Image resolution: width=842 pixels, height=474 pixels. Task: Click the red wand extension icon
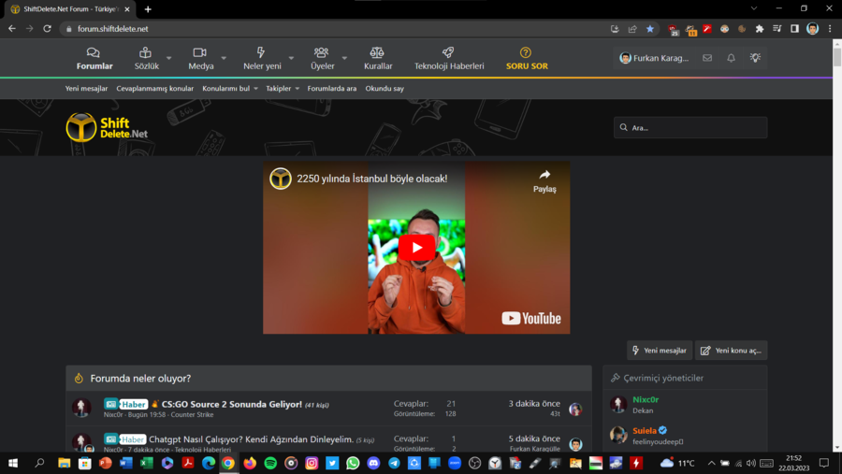pyautogui.click(x=707, y=29)
